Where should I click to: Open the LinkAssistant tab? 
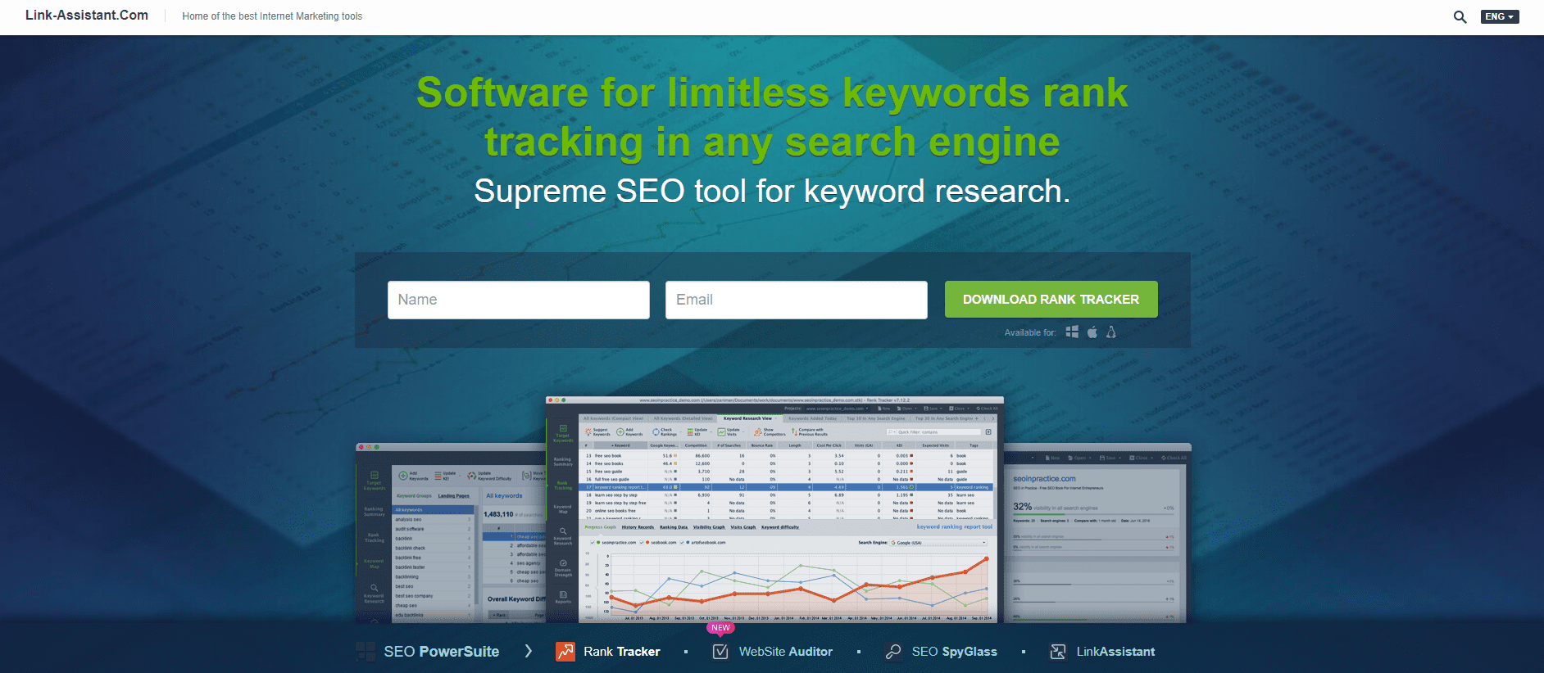1115,652
